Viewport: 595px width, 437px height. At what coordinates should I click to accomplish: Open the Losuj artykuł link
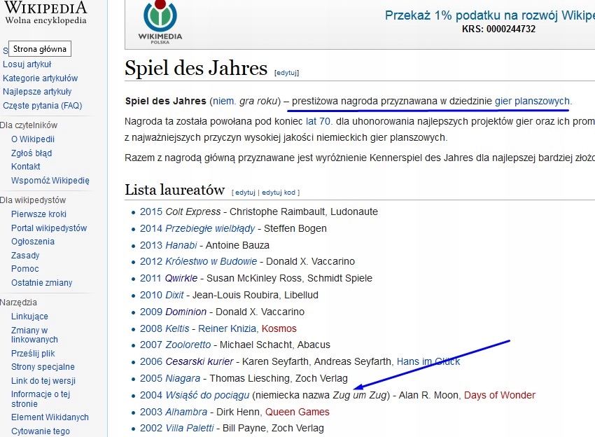click(x=27, y=64)
